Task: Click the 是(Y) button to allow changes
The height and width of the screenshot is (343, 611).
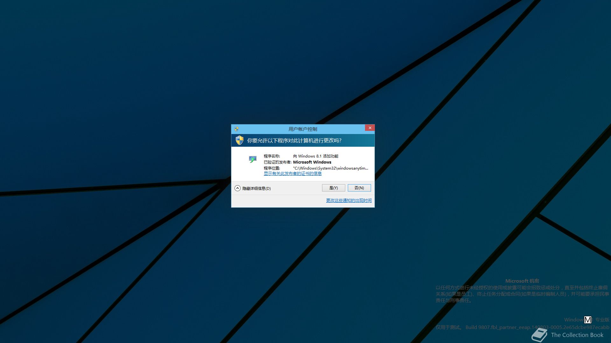Action: pyautogui.click(x=333, y=188)
